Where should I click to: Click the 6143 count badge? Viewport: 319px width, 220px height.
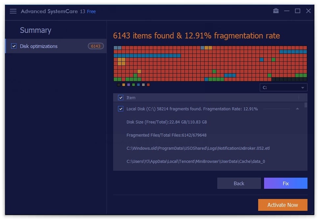click(x=96, y=46)
